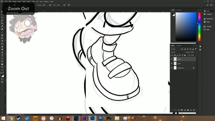Screen dimensions: 215x121
Task: Select the History Brush tool
Action: coord(2,38)
